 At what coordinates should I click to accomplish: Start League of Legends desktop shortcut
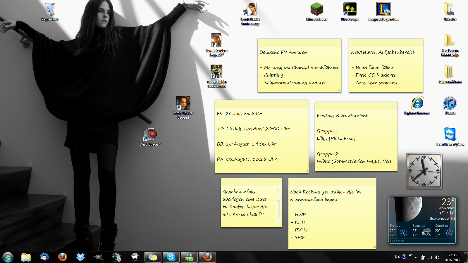[x=383, y=10]
